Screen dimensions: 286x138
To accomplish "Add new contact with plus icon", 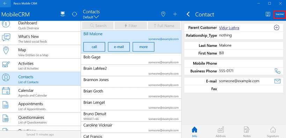I will point(175,14).
